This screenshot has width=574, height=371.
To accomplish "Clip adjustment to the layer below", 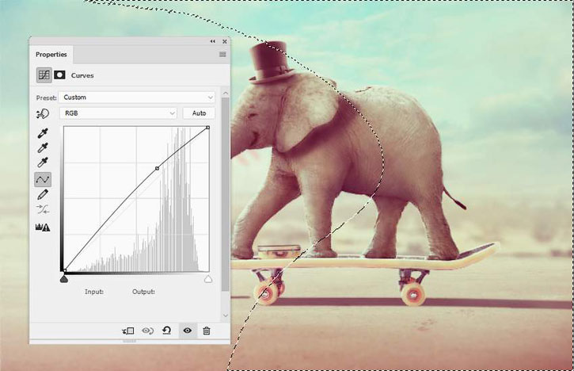I will point(128,331).
